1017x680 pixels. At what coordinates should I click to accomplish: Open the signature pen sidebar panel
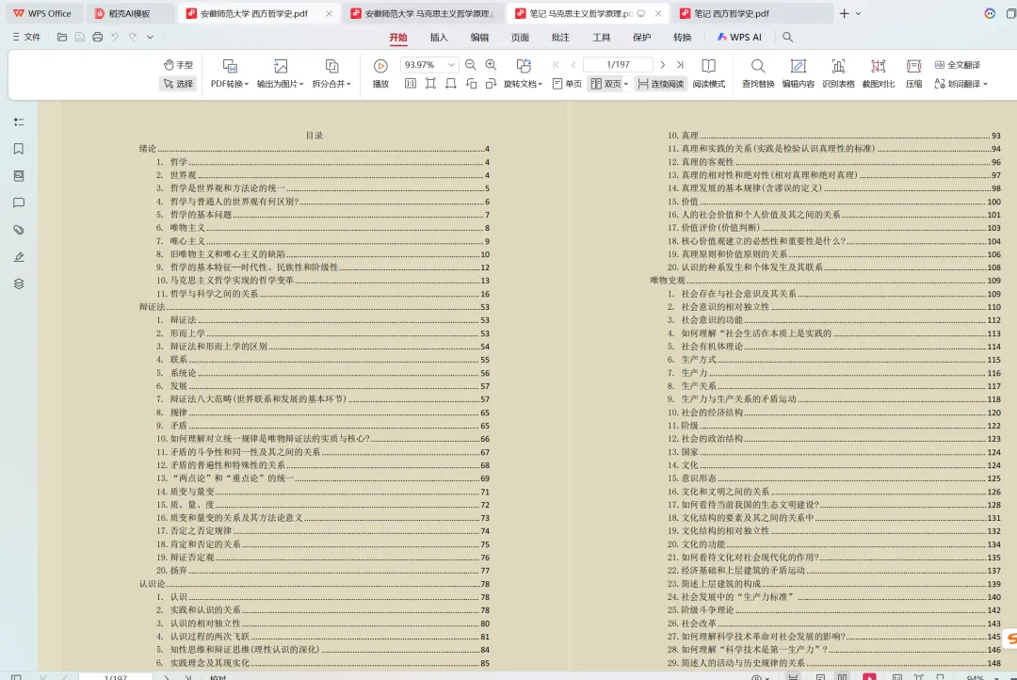(19, 257)
